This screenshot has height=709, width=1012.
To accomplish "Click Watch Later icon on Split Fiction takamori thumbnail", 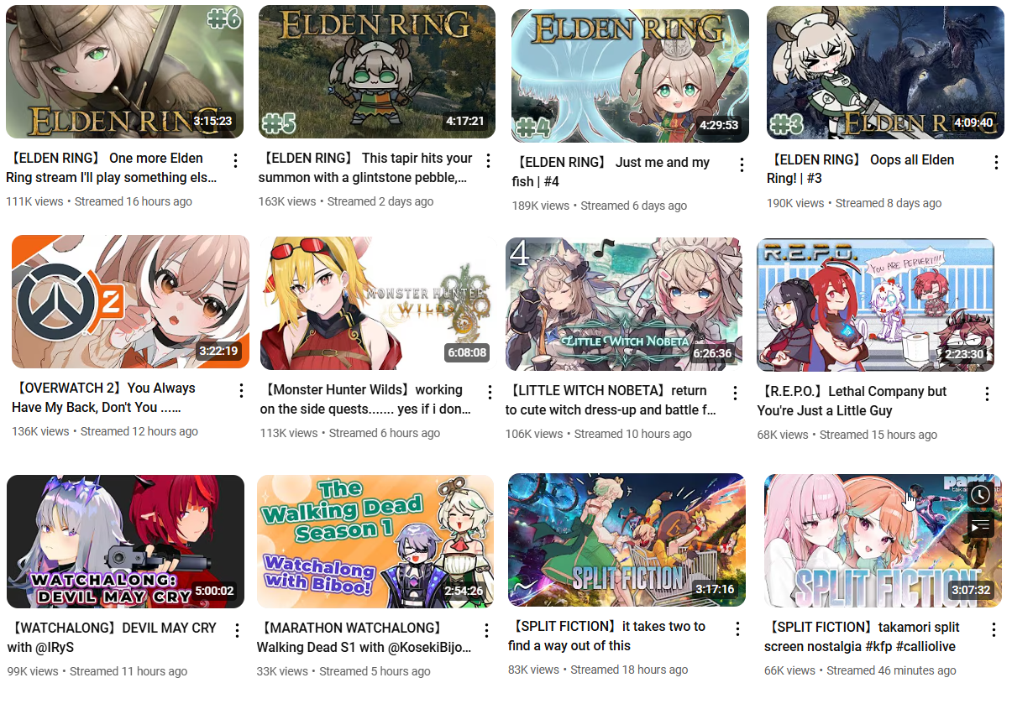I will [980, 495].
